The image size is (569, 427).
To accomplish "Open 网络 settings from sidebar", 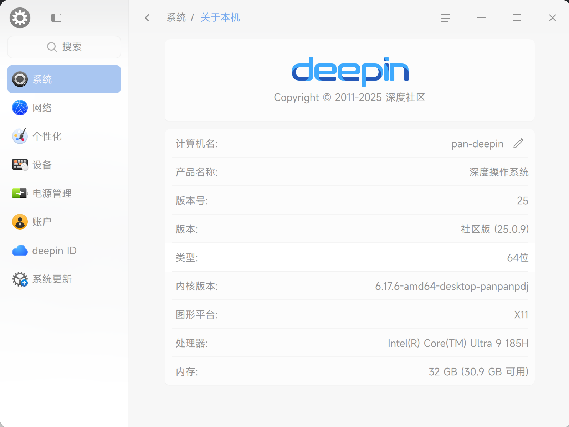I will [x=64, y=108].
